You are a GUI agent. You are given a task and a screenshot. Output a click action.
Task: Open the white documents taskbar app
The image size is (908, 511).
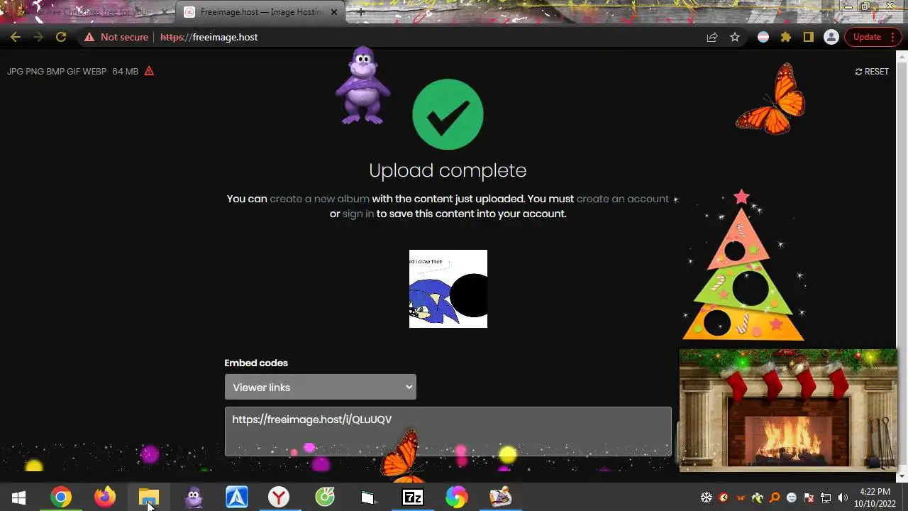tap(368, 498)
